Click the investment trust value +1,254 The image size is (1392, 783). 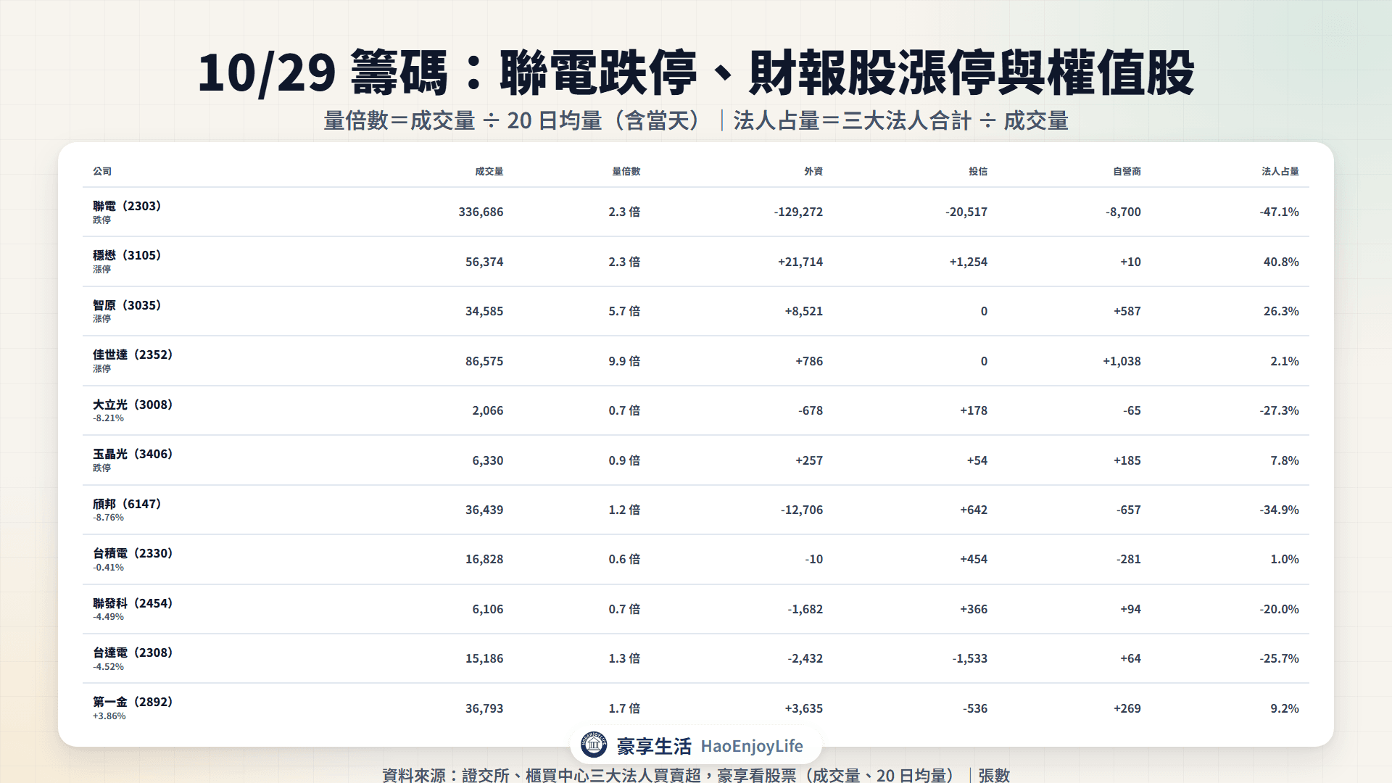pos(969,262)
